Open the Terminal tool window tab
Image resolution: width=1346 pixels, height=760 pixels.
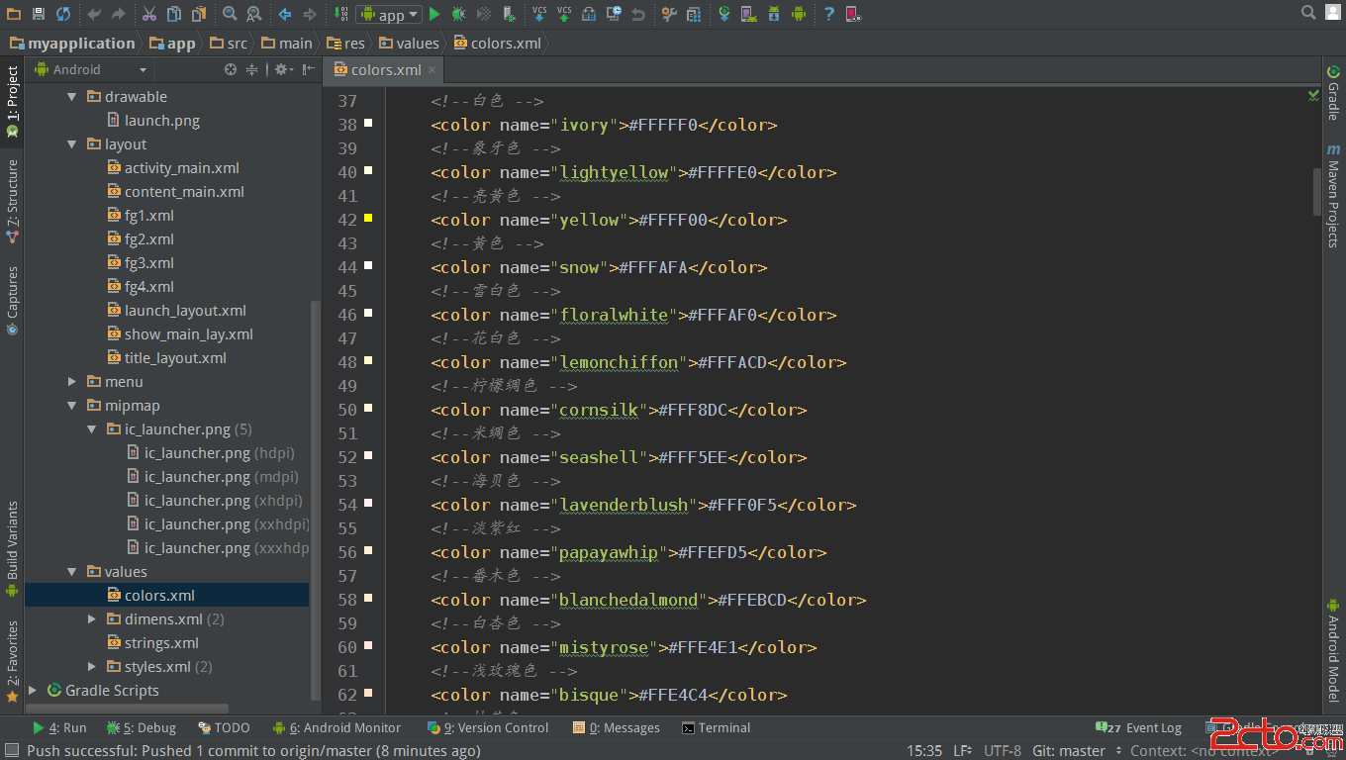716,728
